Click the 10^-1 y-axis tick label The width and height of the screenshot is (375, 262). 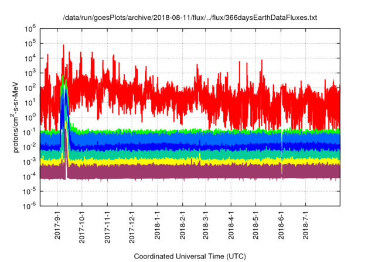point(29,132)
